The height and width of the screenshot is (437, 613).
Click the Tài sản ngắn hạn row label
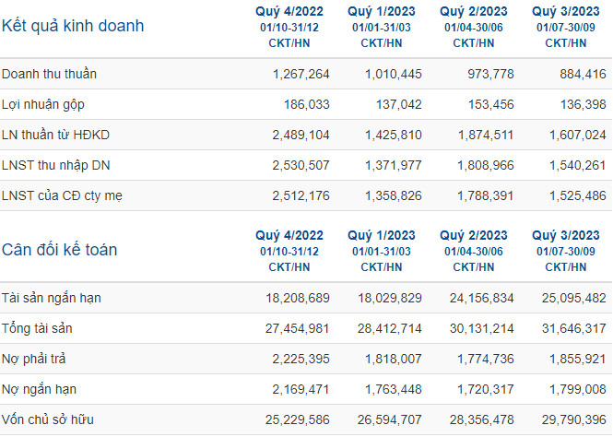click(52, 298)
